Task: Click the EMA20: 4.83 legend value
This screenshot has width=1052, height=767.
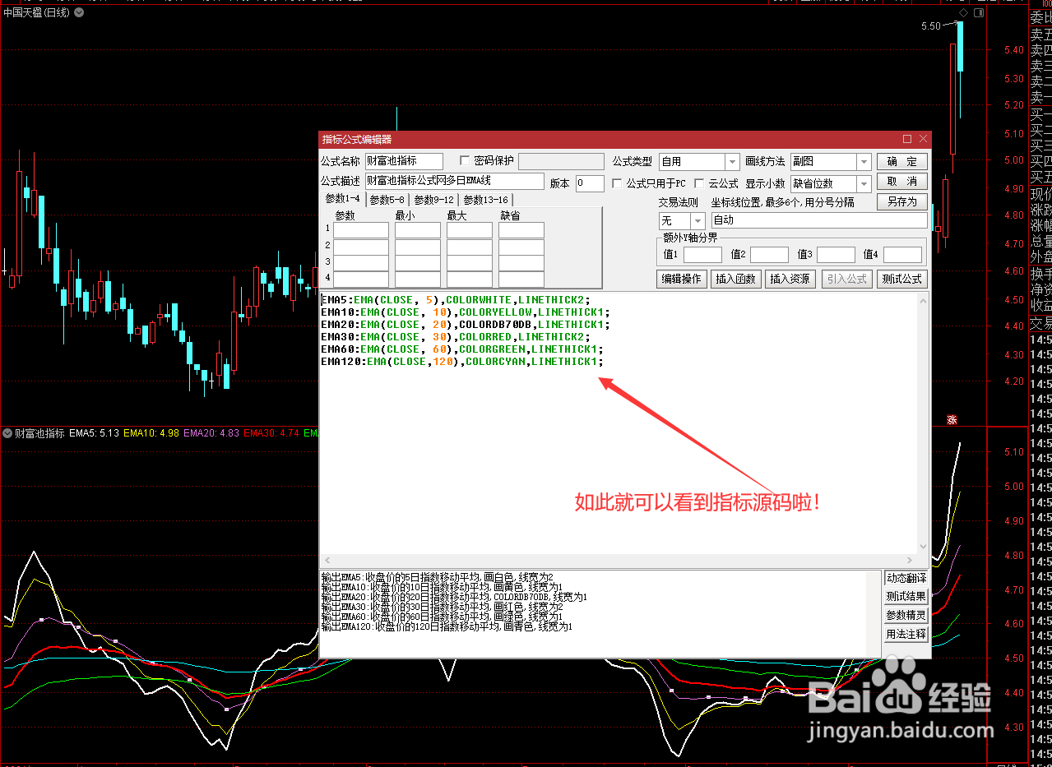Action: click(211, 432)
